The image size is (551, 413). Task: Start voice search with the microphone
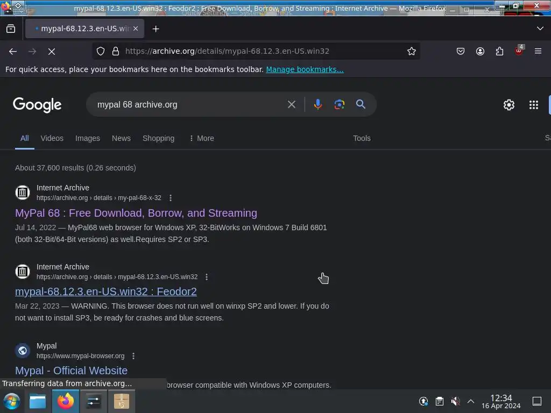(317, 104)
